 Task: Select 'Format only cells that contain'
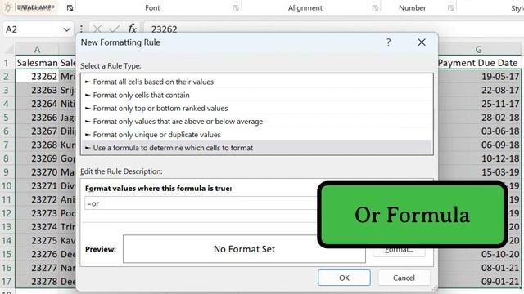(x=256, y=95)
